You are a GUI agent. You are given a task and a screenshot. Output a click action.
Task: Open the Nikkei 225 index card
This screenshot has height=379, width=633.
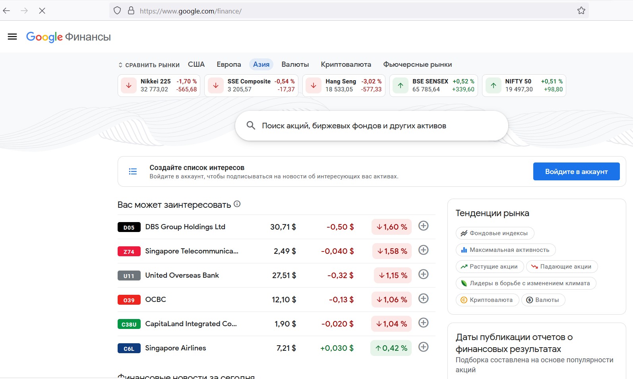click(x=159, y=85)
